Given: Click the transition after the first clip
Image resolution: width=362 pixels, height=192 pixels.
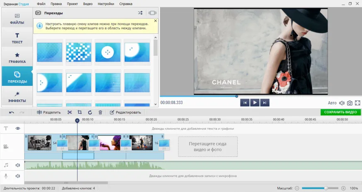Looking at the screenshot, I should point(62,145).
